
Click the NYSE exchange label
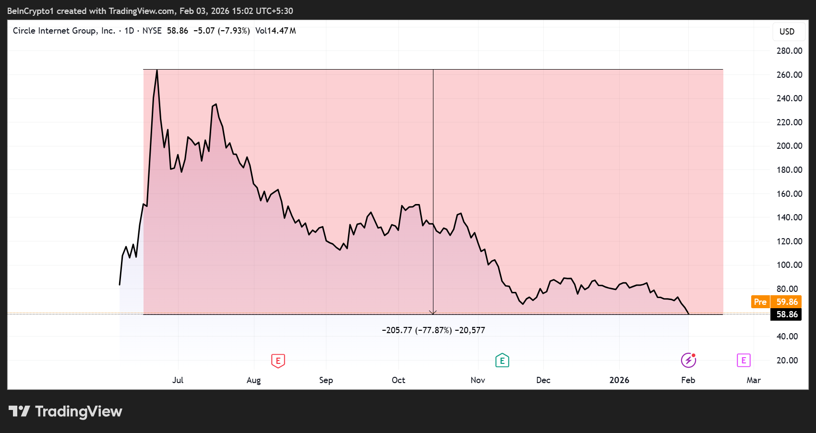(x=152, y=31)
